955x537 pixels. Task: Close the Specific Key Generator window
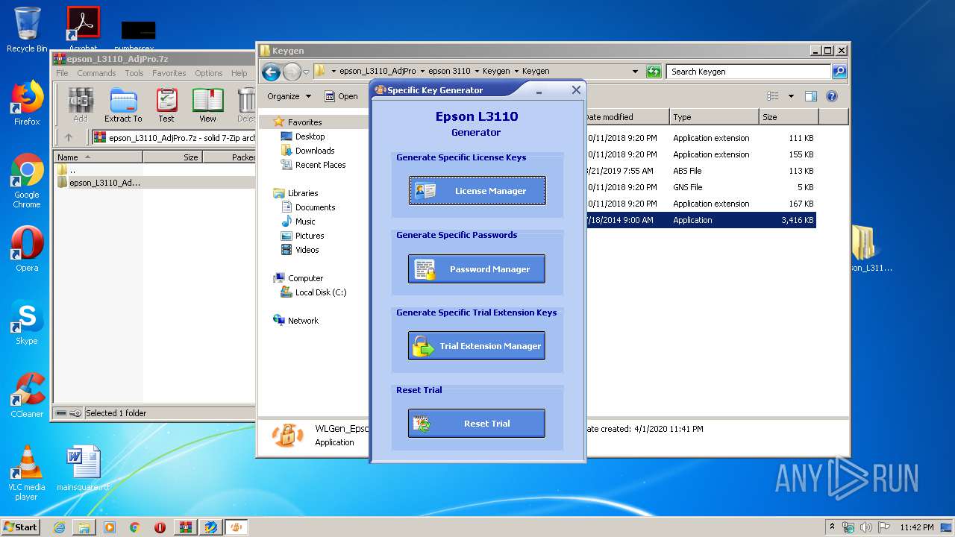(576, 89)
